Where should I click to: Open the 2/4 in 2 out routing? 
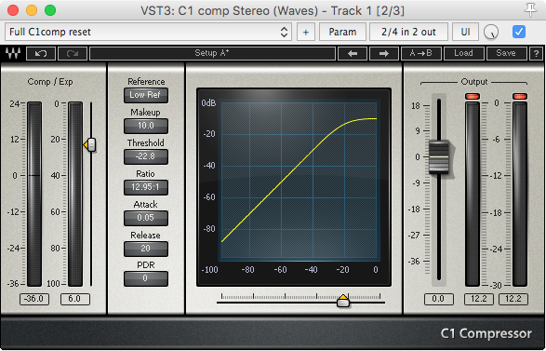coord(408,32)
